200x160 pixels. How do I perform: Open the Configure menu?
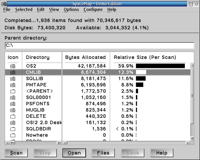[x=93, y=10]
